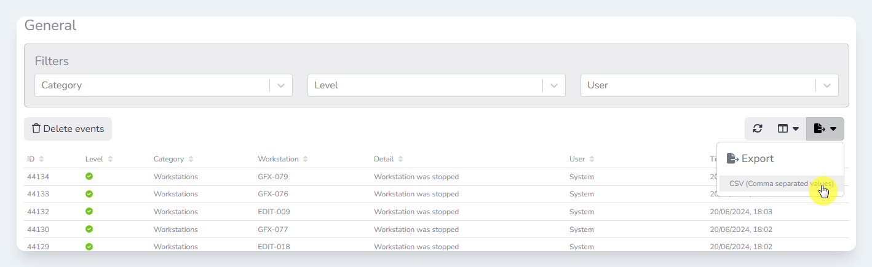Viewport: 872px width, 267px height.
Task: Toggle the export dropdown button
Action: tap(825, 129)
